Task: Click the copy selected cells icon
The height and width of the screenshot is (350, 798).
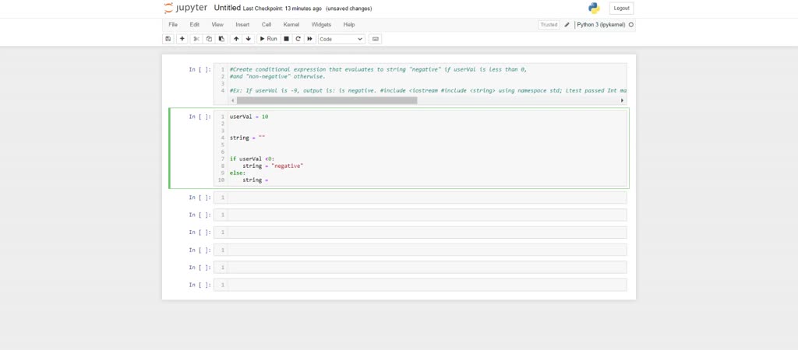Action: 209,39
